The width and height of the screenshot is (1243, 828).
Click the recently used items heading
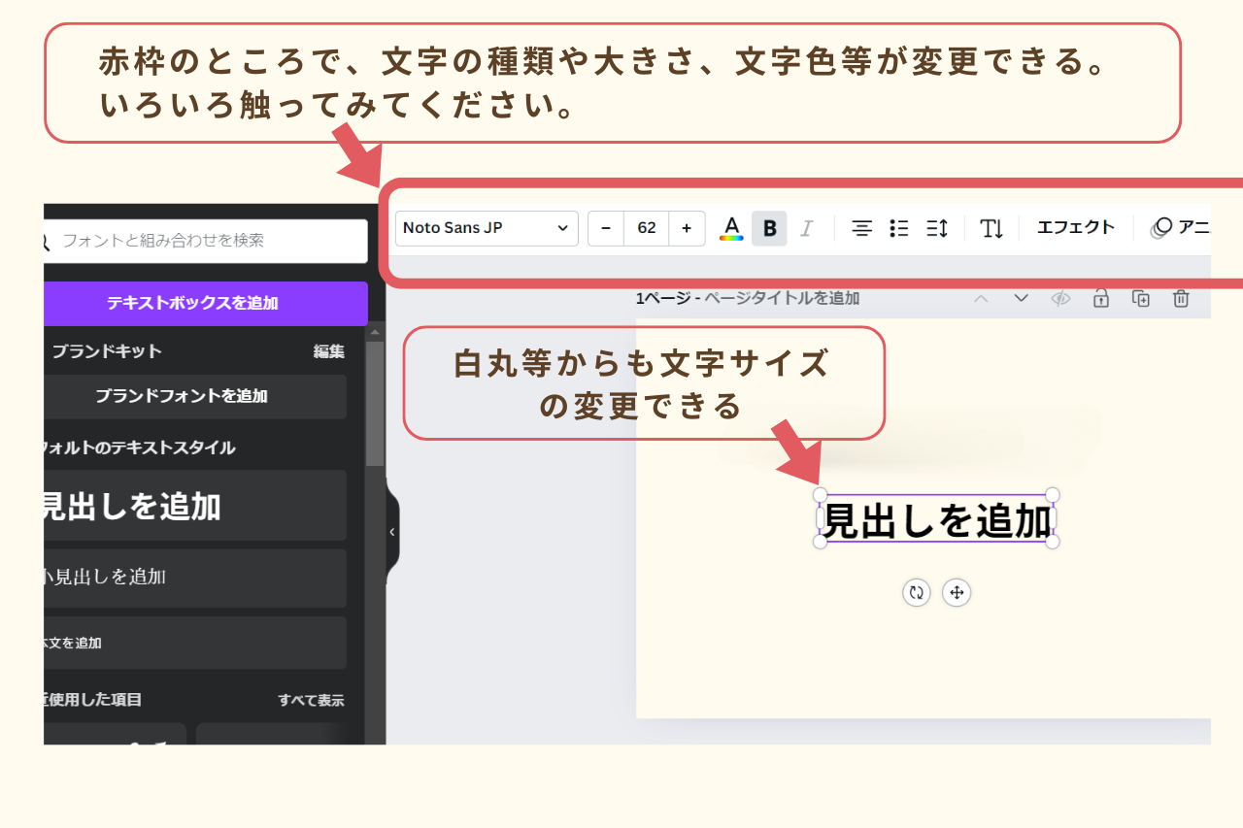92,700
